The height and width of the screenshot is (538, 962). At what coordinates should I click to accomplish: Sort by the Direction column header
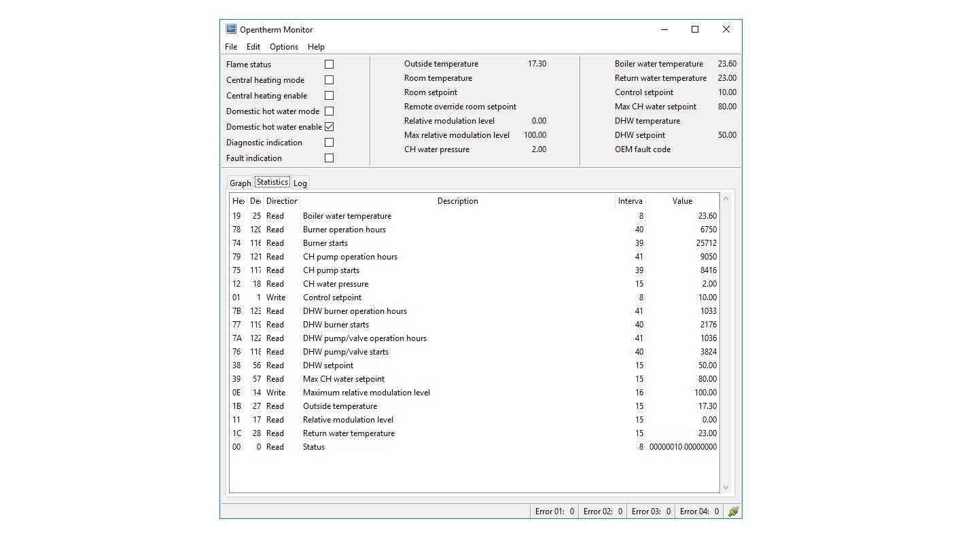pyautogui.click(x=282, y=201)
